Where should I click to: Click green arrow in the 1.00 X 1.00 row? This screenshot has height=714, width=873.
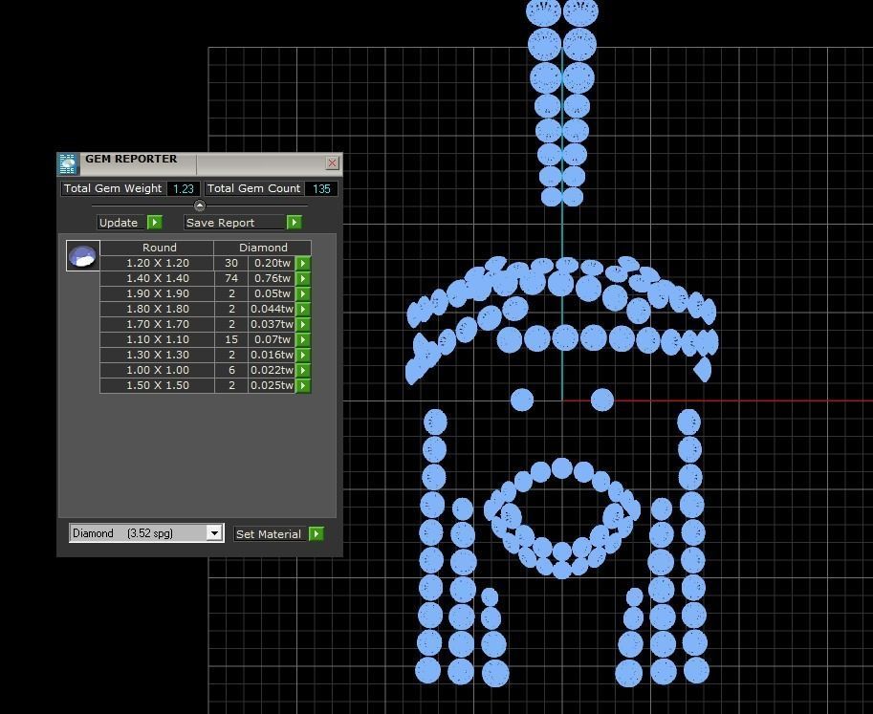point(303,370)
